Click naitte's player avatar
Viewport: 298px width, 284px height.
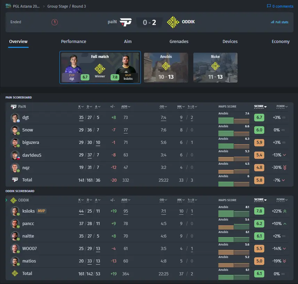click(15, 236)
